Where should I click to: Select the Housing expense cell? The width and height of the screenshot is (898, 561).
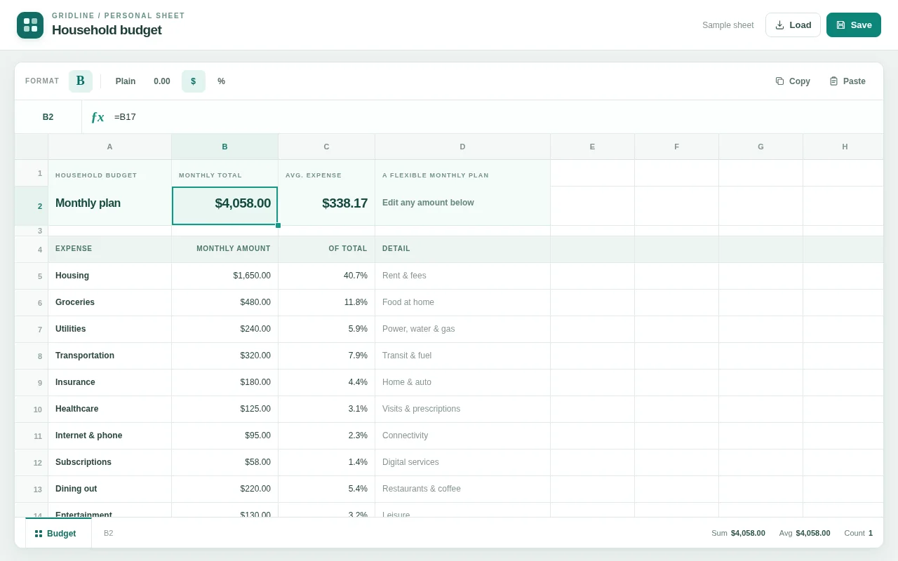tap(110, 276)
